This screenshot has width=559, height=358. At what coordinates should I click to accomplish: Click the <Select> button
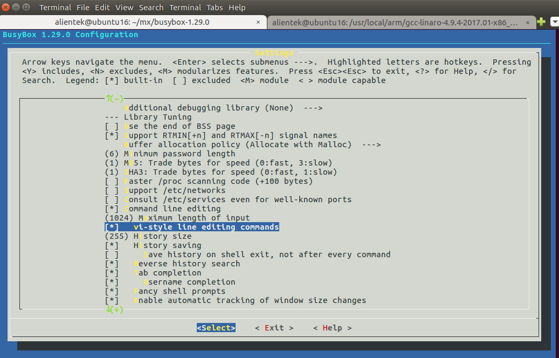click(216, 328)
